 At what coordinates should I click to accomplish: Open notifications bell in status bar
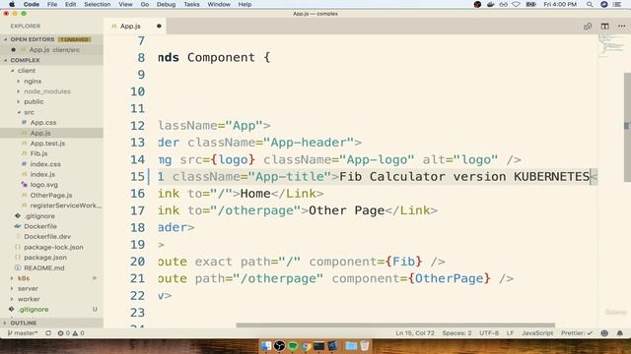tap(620, 333)
